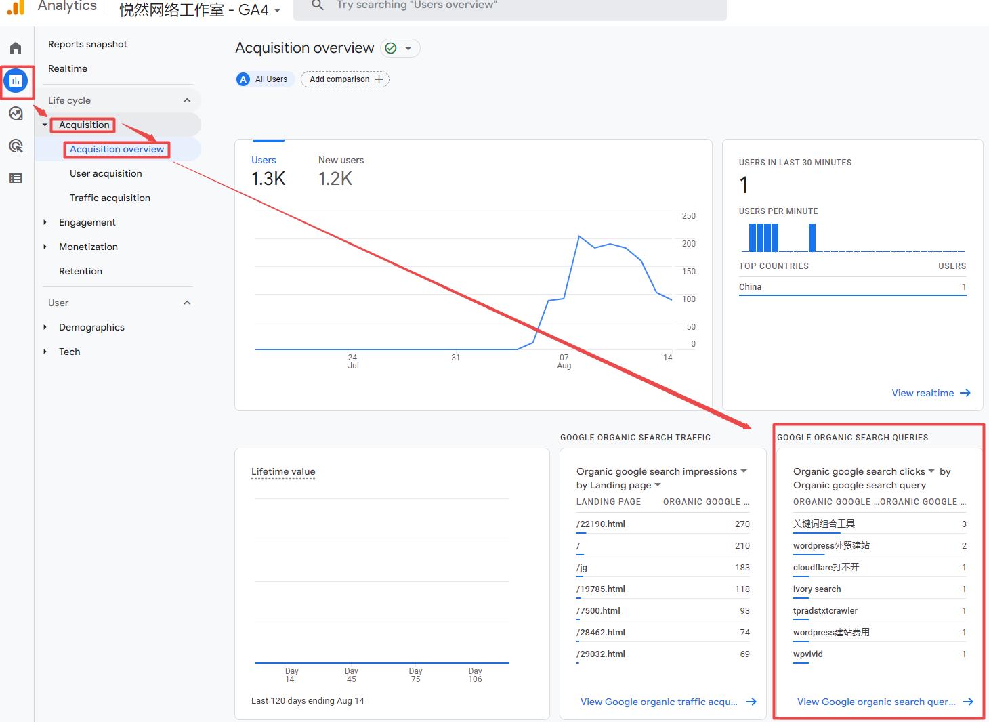Open the Configure table icon
989x722 pixels.
pyautogui.click(x=16, y=178)
